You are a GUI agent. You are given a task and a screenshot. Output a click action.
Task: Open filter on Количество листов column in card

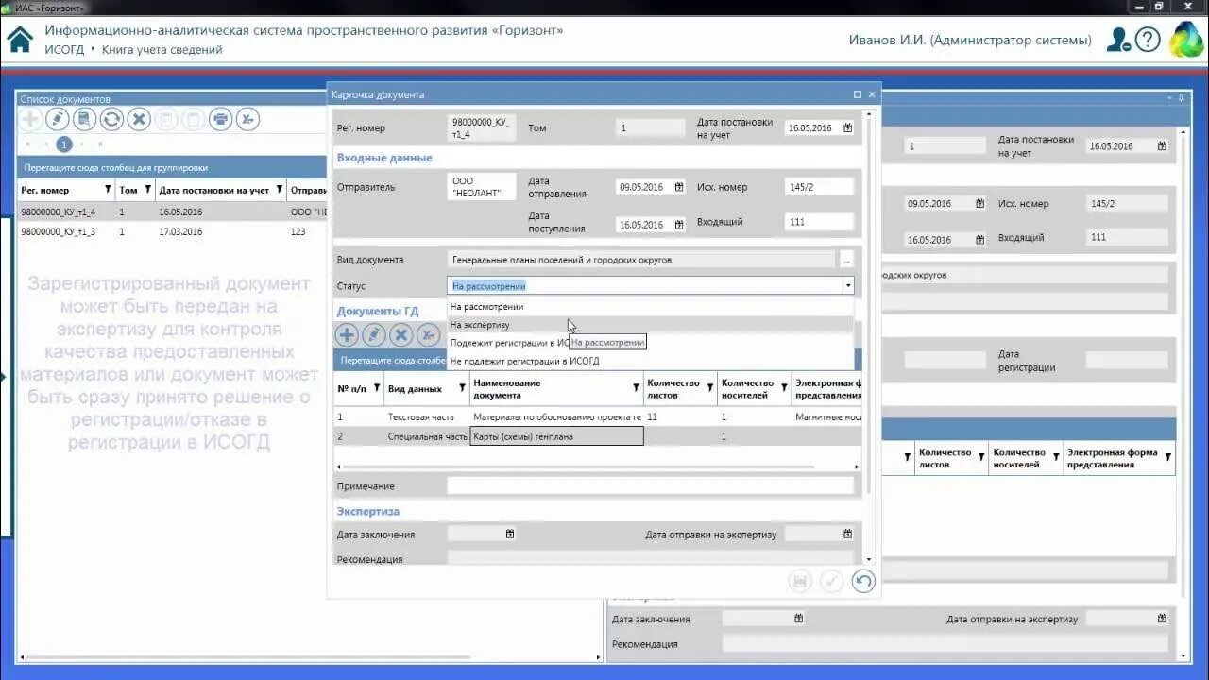(709, 388)
